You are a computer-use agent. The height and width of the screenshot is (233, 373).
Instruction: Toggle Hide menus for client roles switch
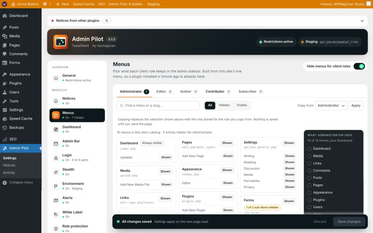pyautogui.click(x=359, y=66)
